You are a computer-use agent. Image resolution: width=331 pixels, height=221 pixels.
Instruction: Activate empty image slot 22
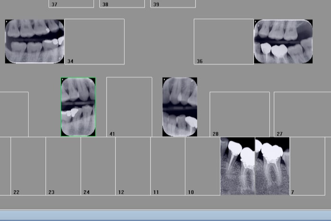pos(28,166)
